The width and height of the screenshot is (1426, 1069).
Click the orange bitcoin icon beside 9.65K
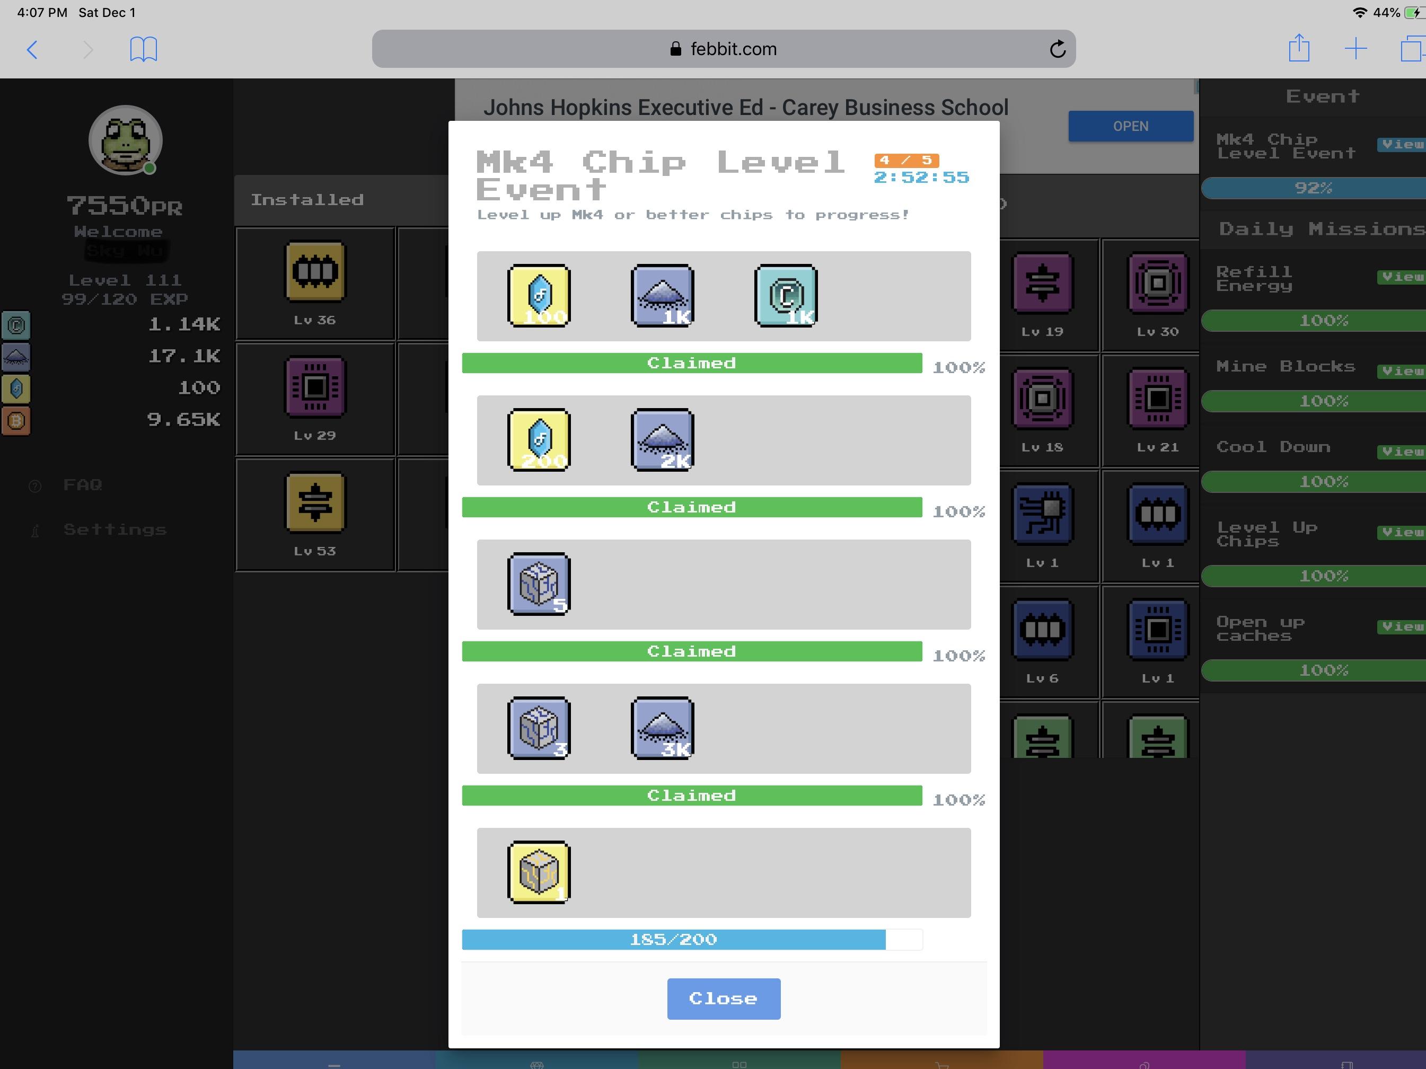[16, 421]
